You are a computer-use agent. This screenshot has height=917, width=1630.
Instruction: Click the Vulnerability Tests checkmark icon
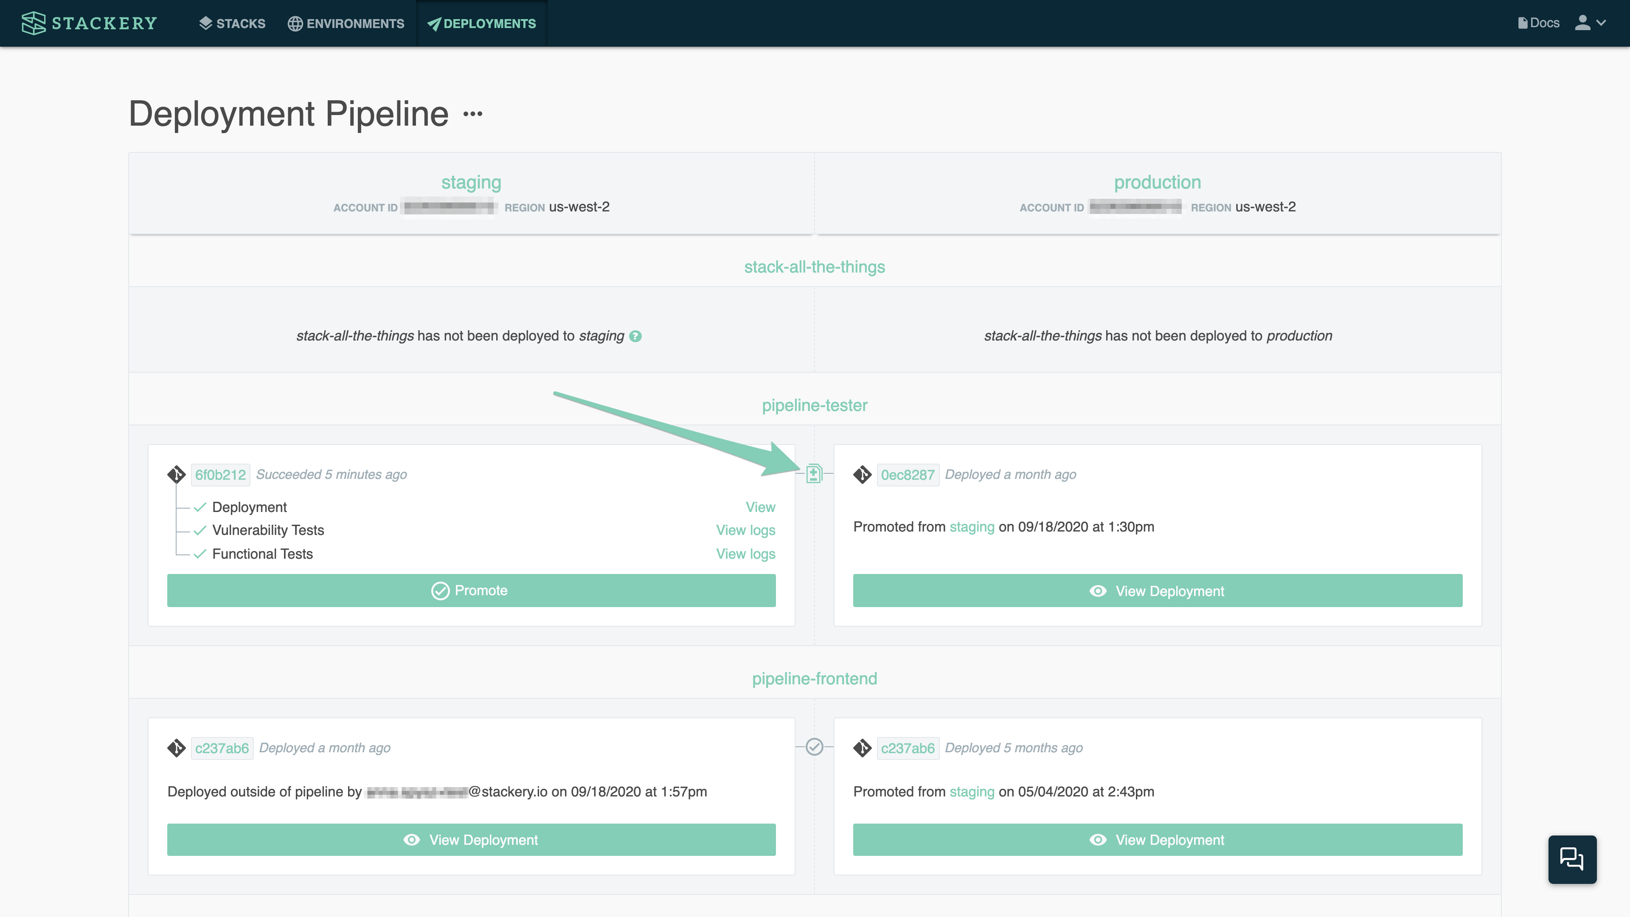pos(200,530)
